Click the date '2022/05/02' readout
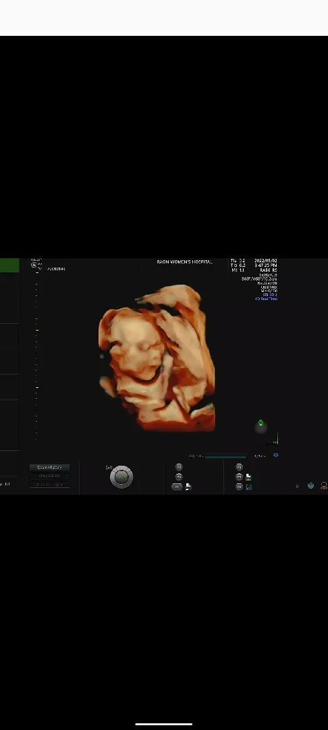Viewport: 328px width, 730px height. (x=266, y=261)
